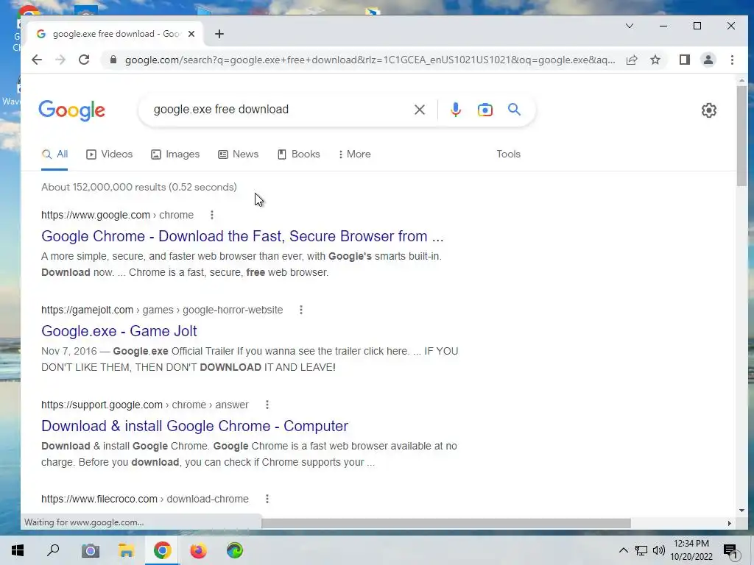Go back using the browser back arrow
754x565 pixels.
pyautogui.click(x=37, y=60)
